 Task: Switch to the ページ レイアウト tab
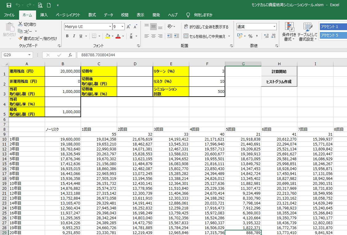point(68,15)
